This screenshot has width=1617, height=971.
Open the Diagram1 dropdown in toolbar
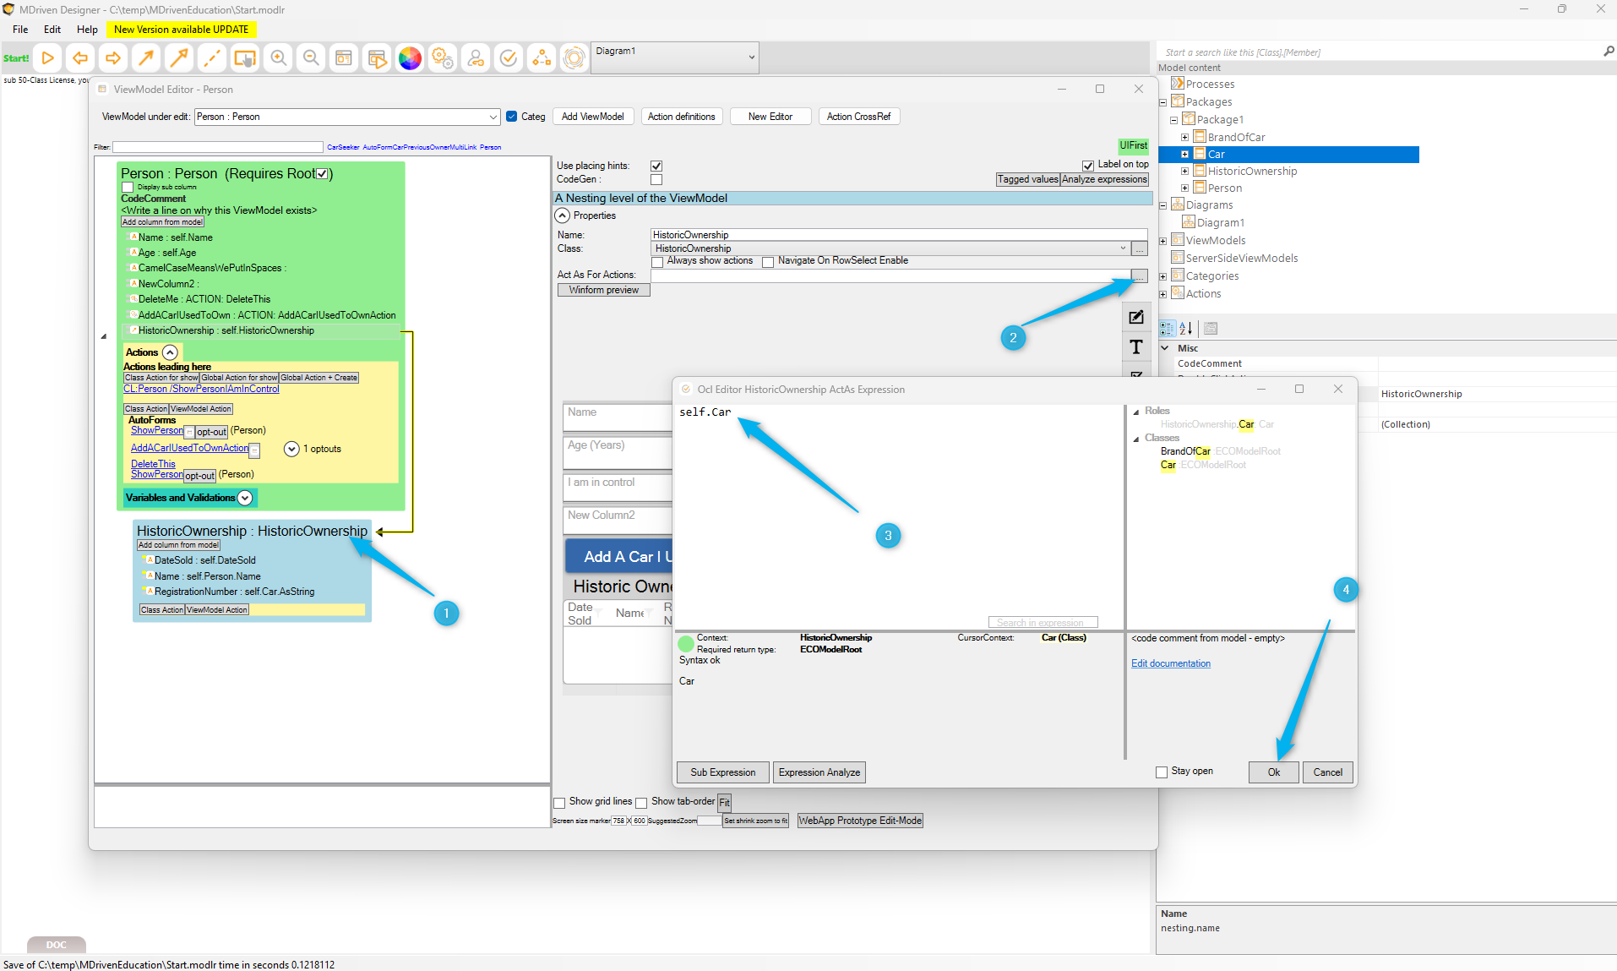coord(674,57)
